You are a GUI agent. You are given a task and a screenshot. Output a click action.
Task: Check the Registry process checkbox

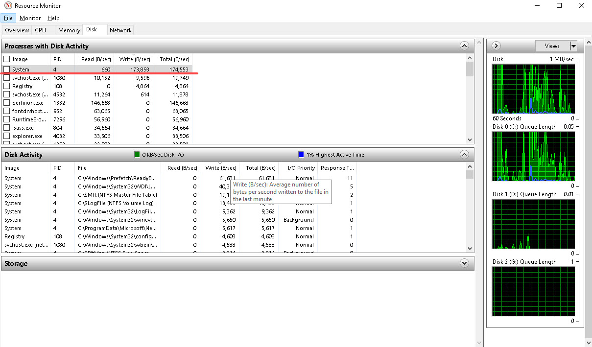[x=7, y=86]
